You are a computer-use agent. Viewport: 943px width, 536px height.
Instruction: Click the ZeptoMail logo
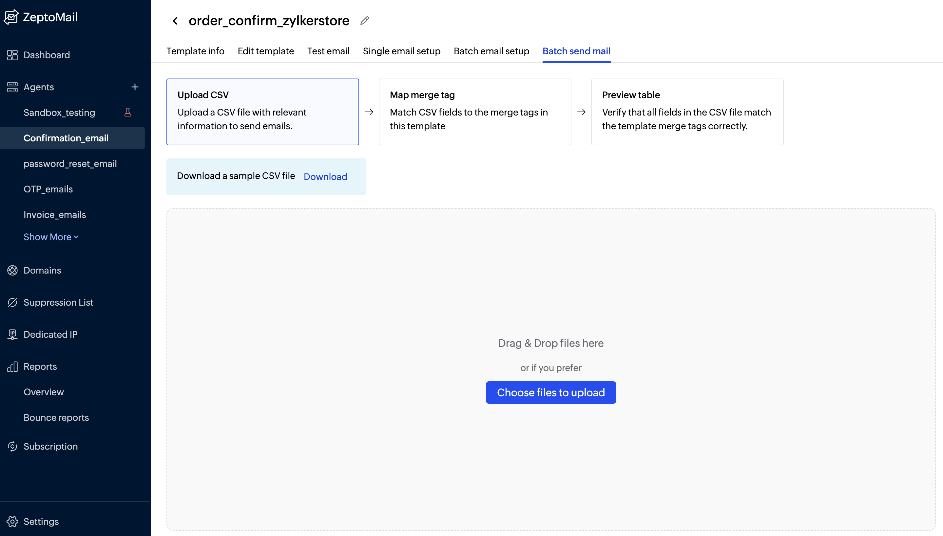[x=41, y=17]
